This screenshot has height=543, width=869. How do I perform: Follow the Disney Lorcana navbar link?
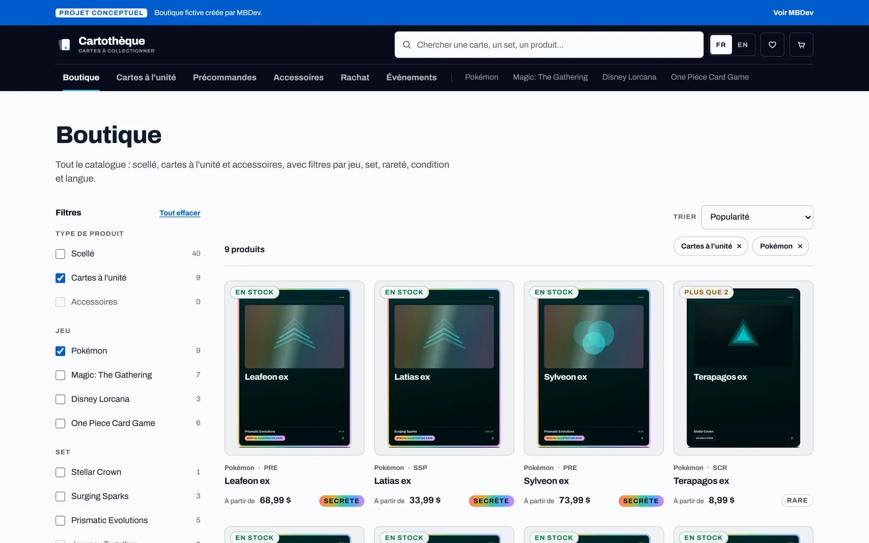[x=629, y=77]
